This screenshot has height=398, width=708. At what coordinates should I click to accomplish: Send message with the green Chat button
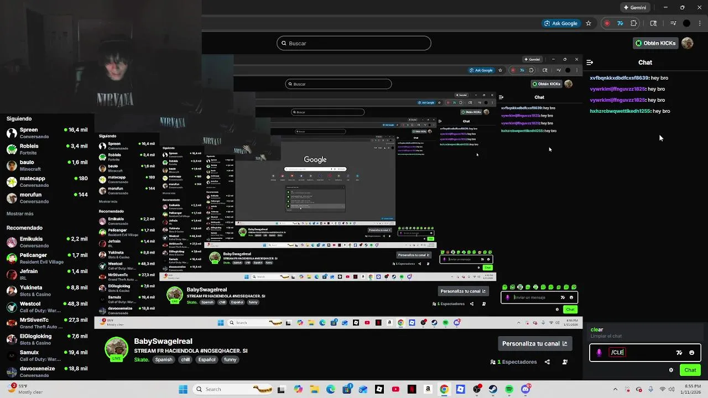point(690,370)
